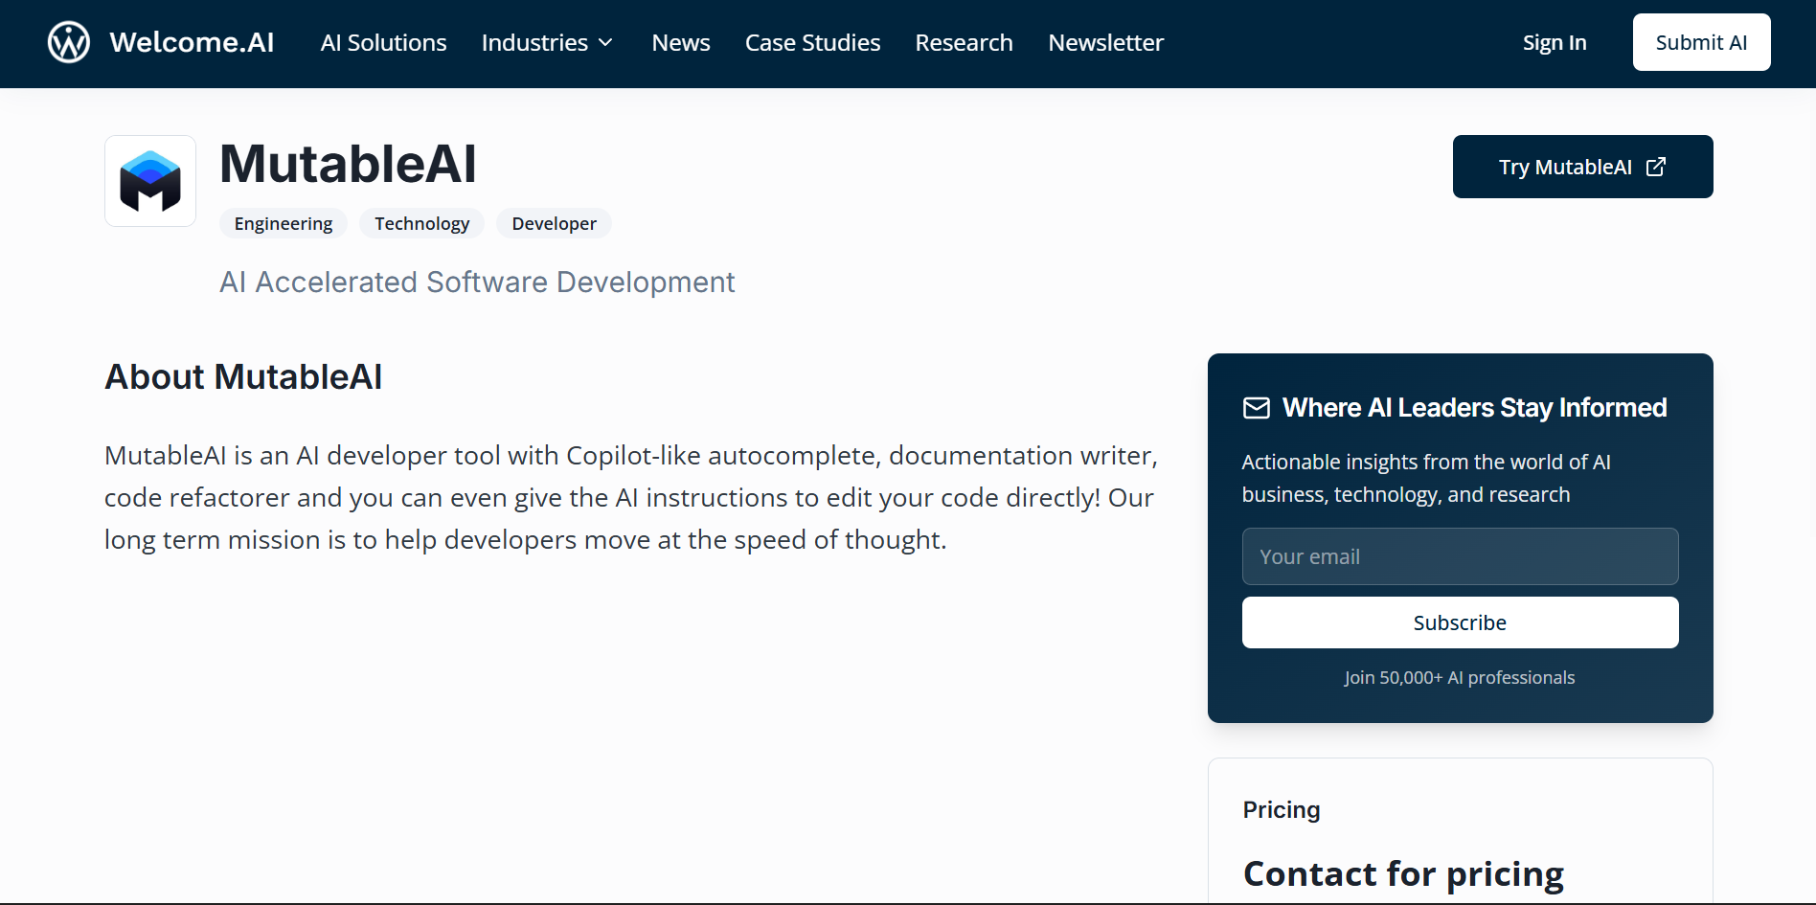
Task: Go to the News page
Action: (x=680, y=43)
